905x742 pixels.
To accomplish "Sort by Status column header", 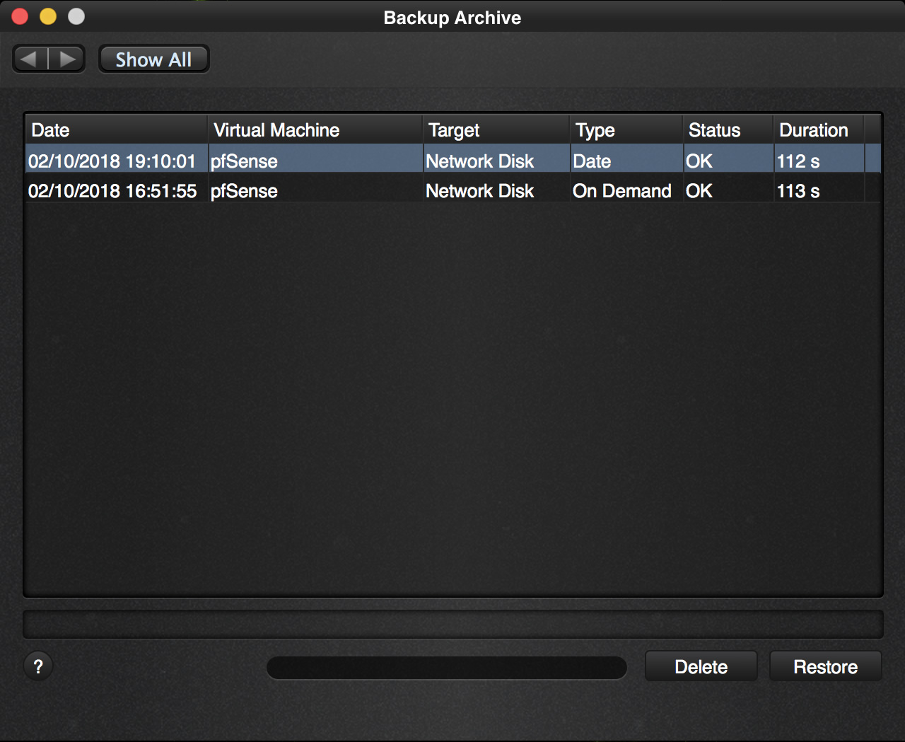I will (x=728, y=130).
